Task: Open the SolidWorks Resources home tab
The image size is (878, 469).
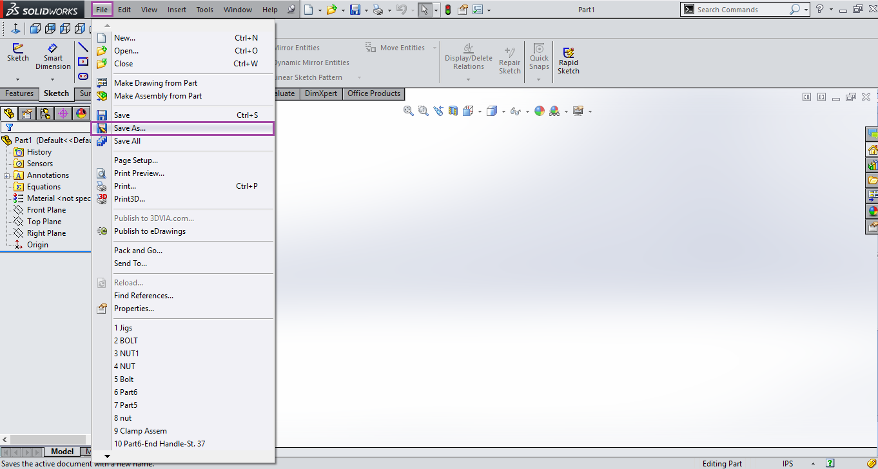Action: (x=872, y=149)
